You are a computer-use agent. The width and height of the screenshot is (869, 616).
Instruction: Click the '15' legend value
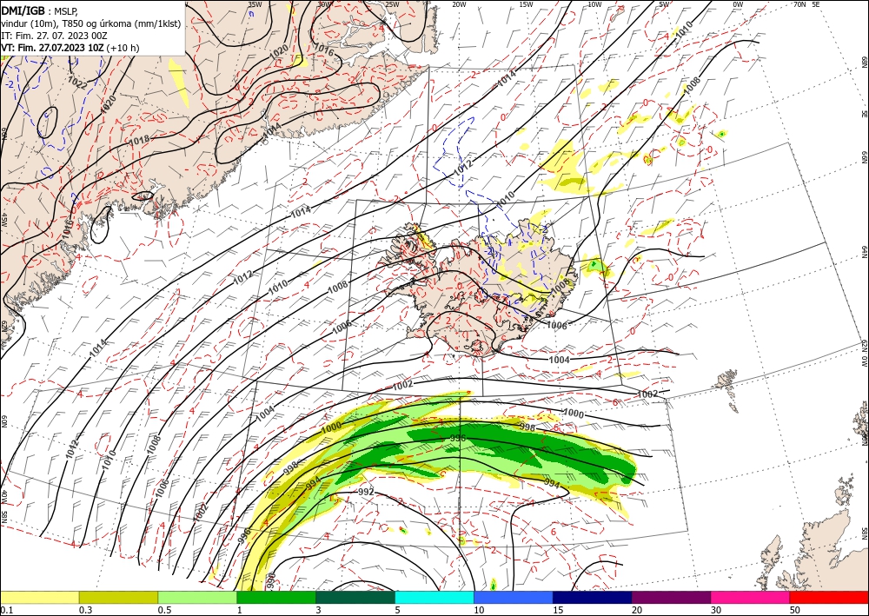click(558, 611)
